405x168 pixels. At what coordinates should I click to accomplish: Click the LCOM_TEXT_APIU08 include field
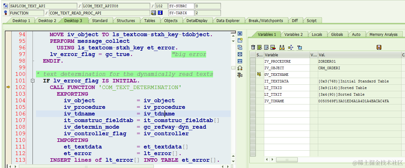[x=116, y=6]
